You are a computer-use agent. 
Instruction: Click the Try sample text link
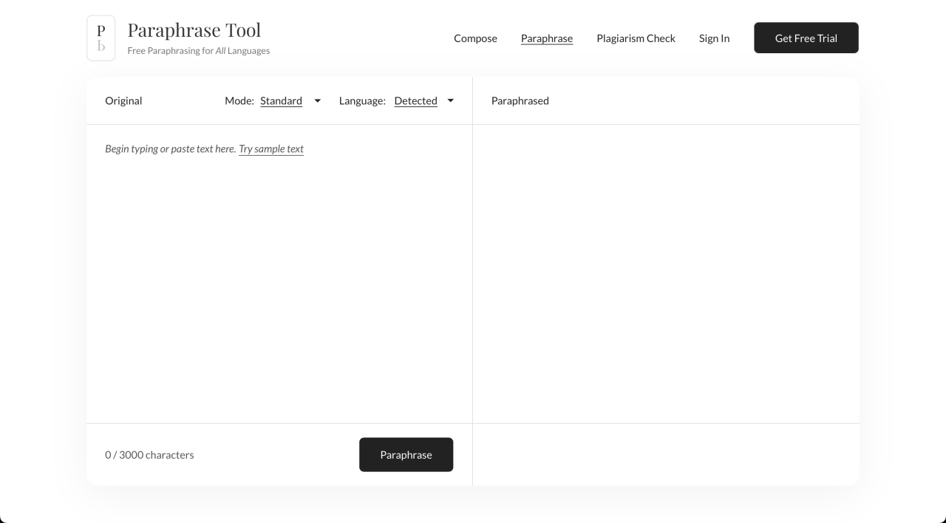pyautogui.click(x=271, y=149)
